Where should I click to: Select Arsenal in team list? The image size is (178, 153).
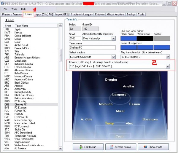tap(31, 86)
